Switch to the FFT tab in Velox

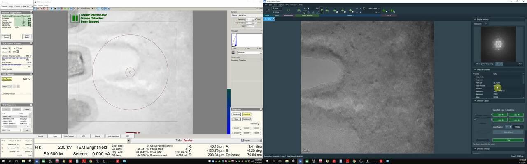tap(486, 24)
